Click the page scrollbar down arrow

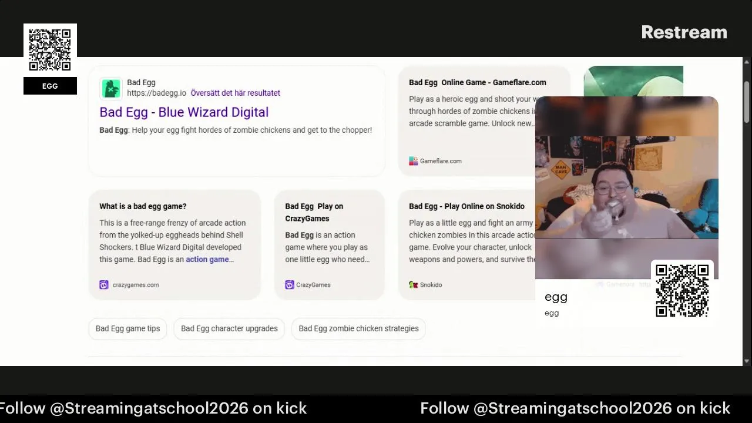(747, 361)
